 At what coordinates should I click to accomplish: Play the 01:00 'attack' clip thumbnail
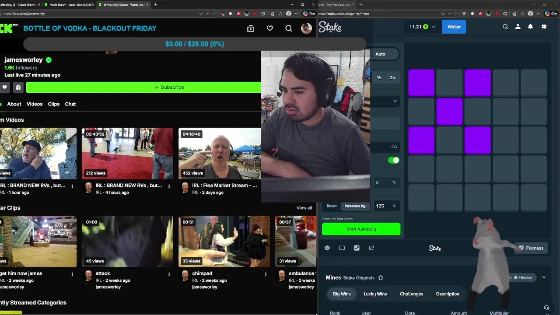coord(127,241)
